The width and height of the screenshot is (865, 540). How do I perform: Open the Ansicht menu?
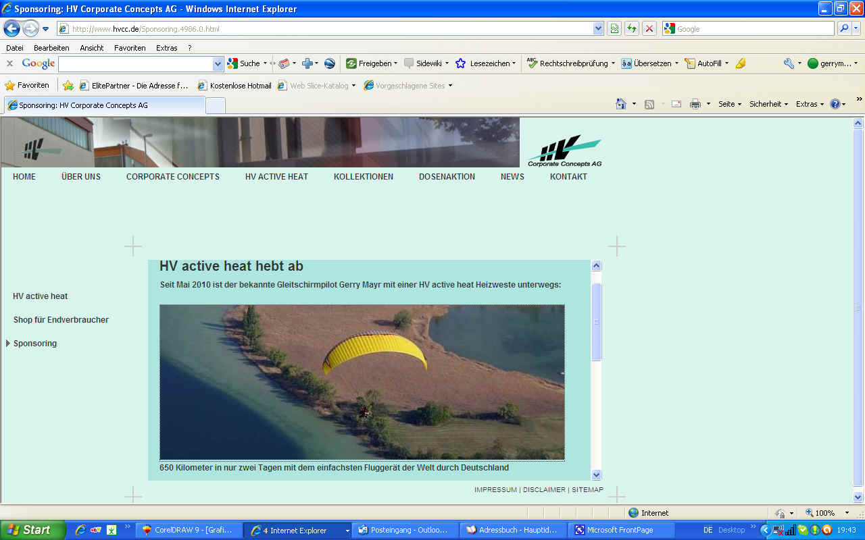tap(92, 48)
